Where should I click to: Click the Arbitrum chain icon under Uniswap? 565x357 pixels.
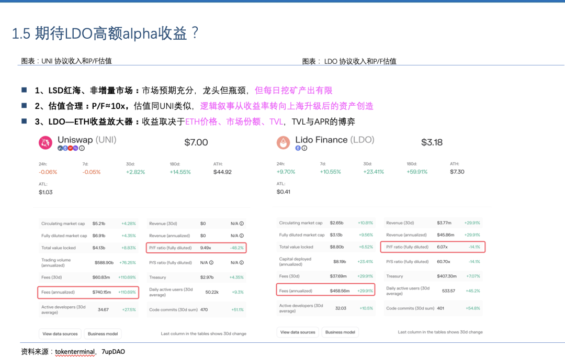pos(60,148)
